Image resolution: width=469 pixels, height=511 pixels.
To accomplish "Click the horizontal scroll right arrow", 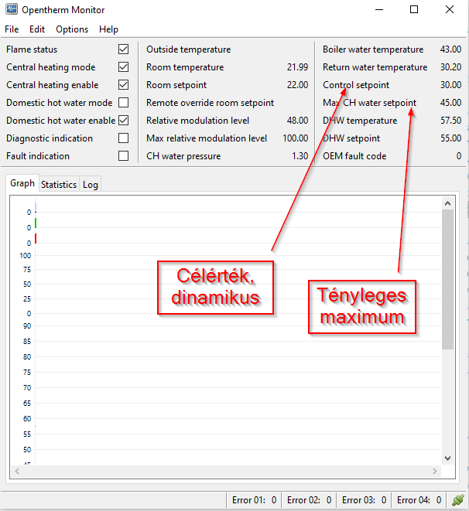I will 435,472.
